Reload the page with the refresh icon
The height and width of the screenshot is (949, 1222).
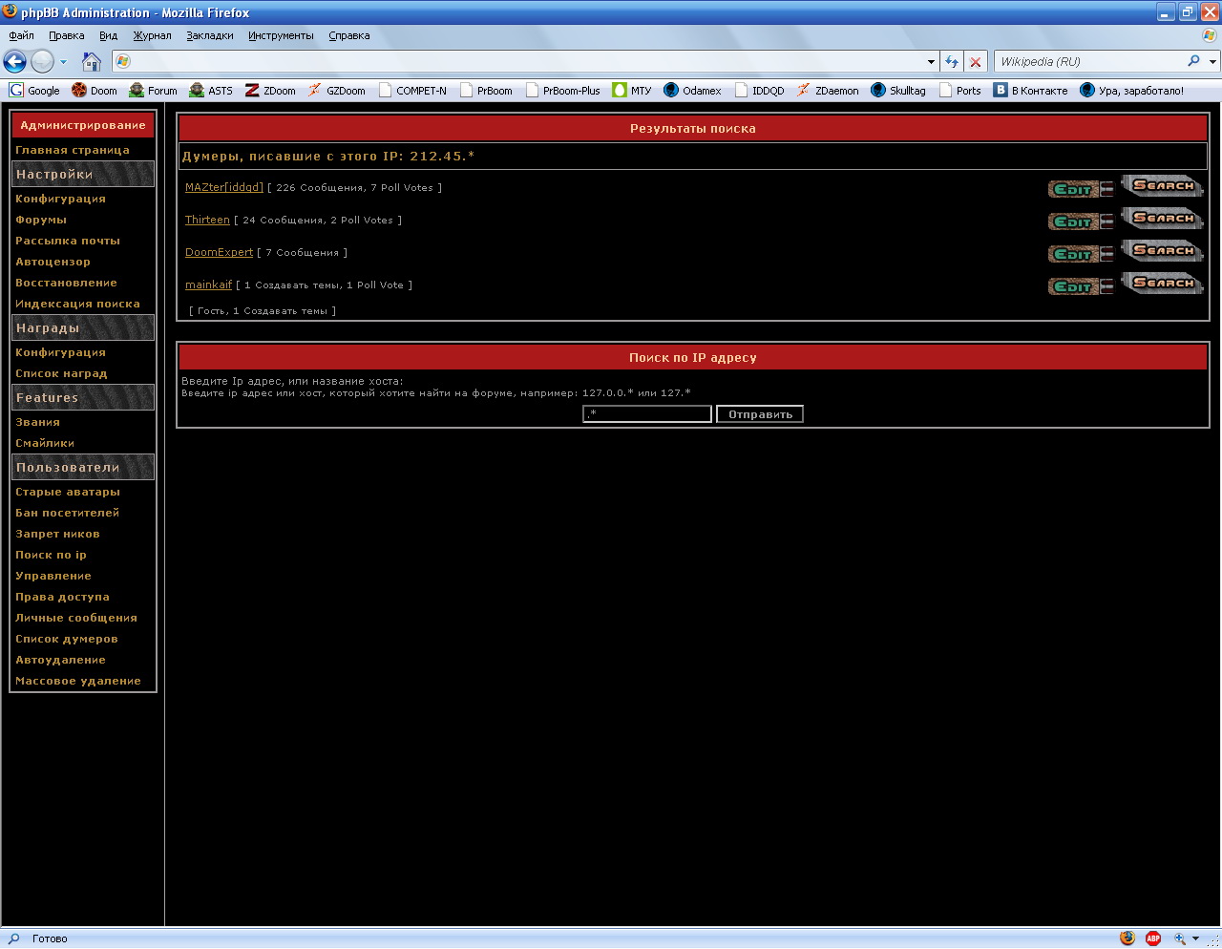tap(952, 62)
